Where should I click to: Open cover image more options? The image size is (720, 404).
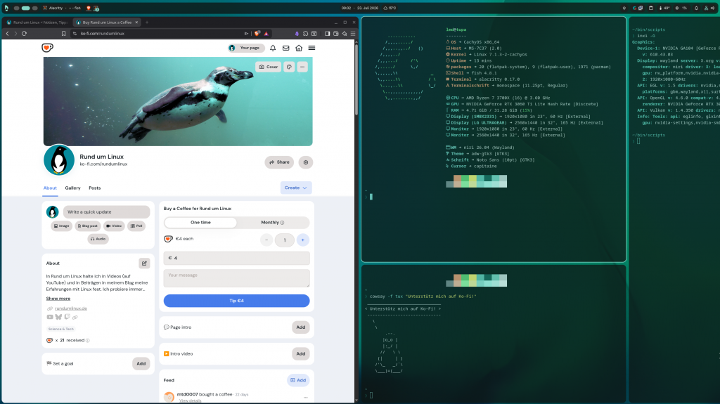(302, 67)
